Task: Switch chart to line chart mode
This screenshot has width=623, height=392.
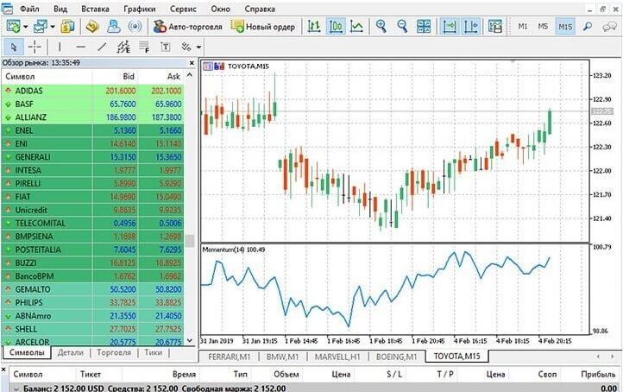Action: pyautogui.click(x=356, y=27)
